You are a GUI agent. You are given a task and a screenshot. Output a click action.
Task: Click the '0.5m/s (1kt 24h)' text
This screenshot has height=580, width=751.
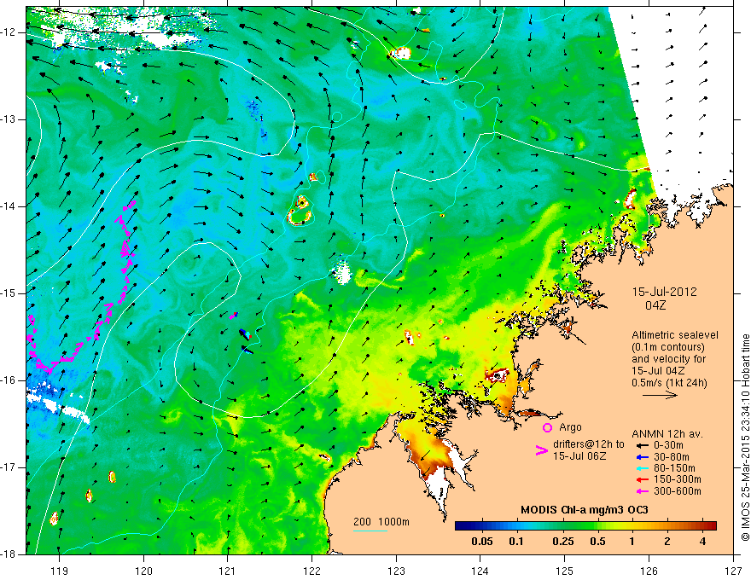click(x=669, y=382)
